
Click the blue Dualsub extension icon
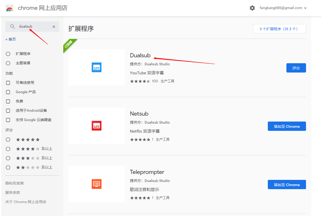point(97,67)
